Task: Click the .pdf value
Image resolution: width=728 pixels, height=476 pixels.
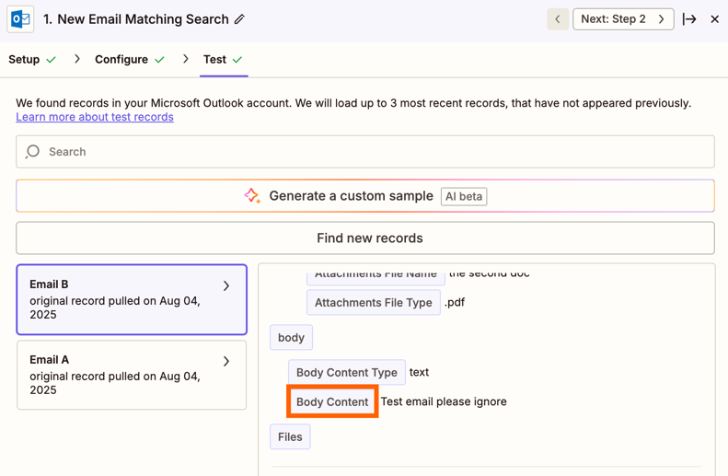Action: [455, 302]
